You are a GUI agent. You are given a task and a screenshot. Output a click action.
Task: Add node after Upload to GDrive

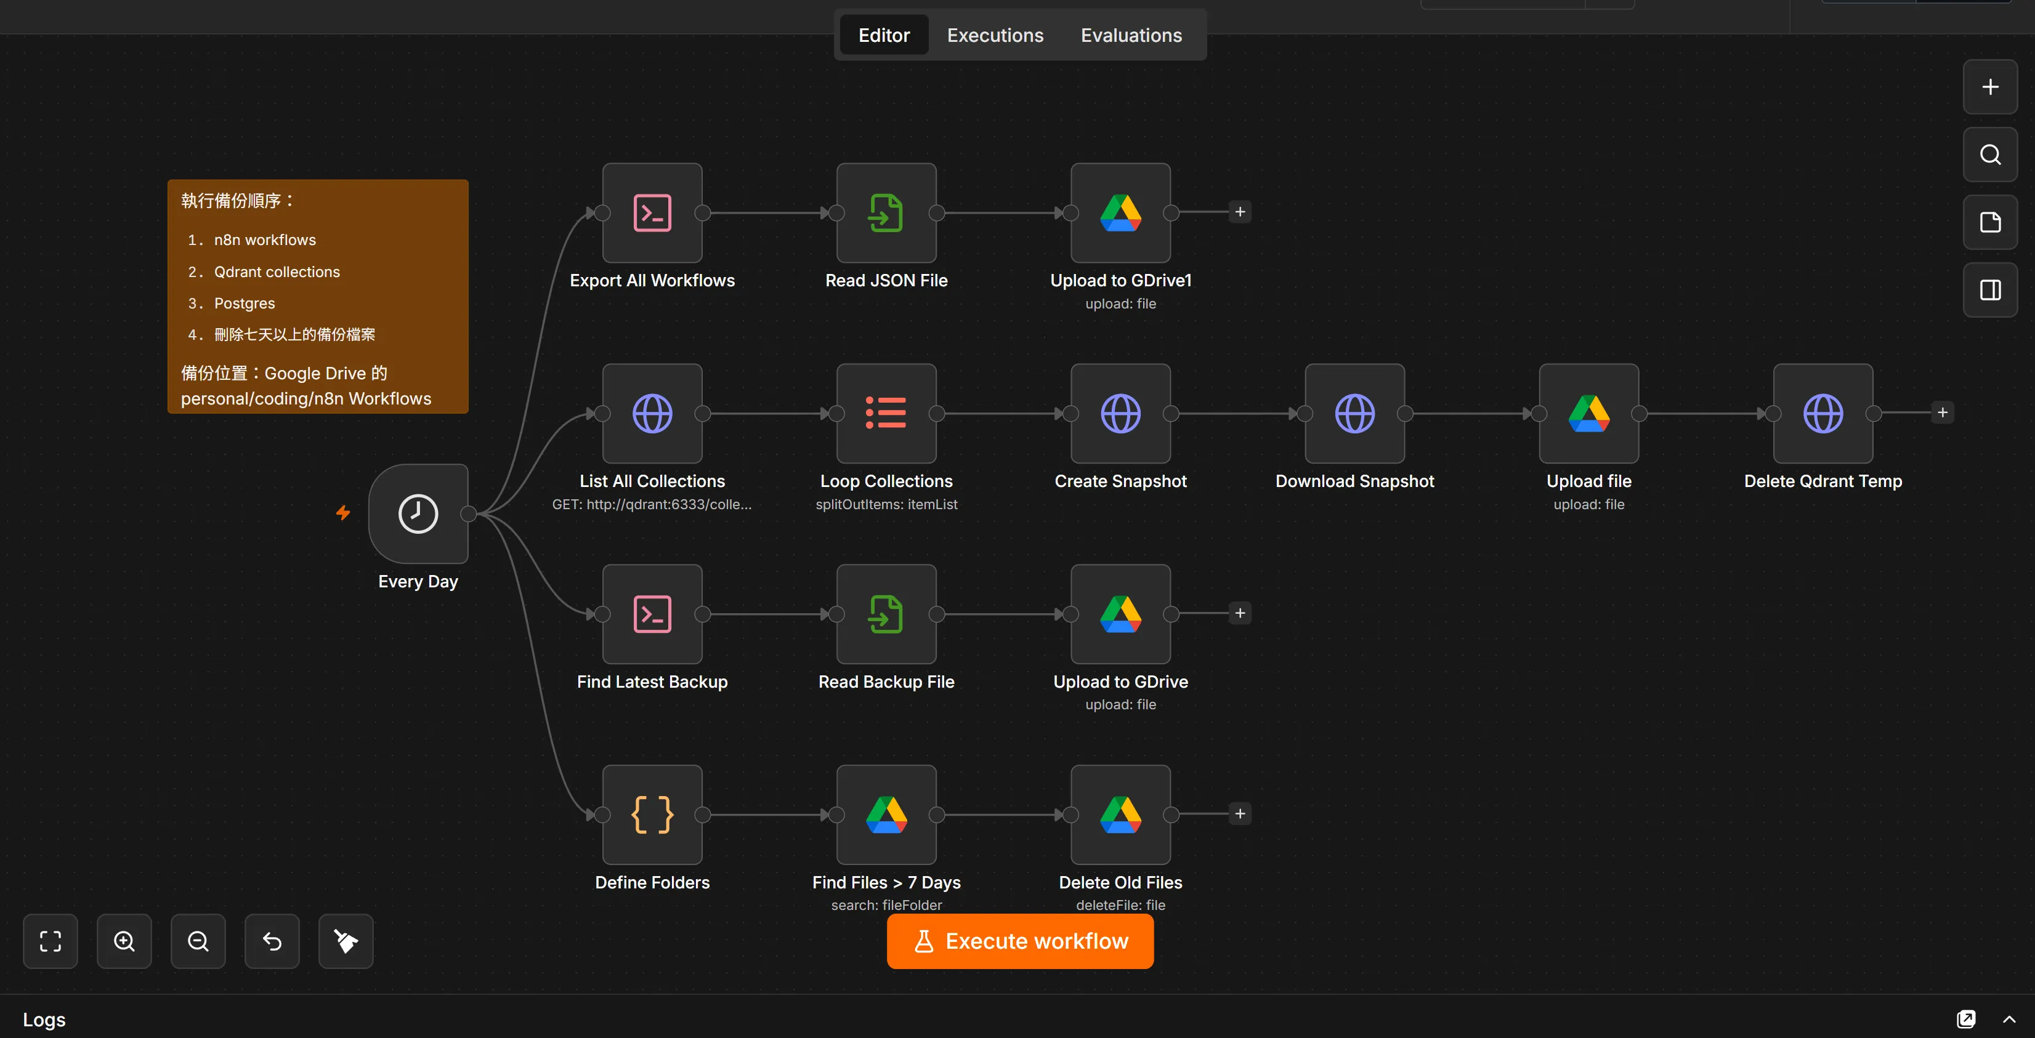click(x=1240, y=613)
